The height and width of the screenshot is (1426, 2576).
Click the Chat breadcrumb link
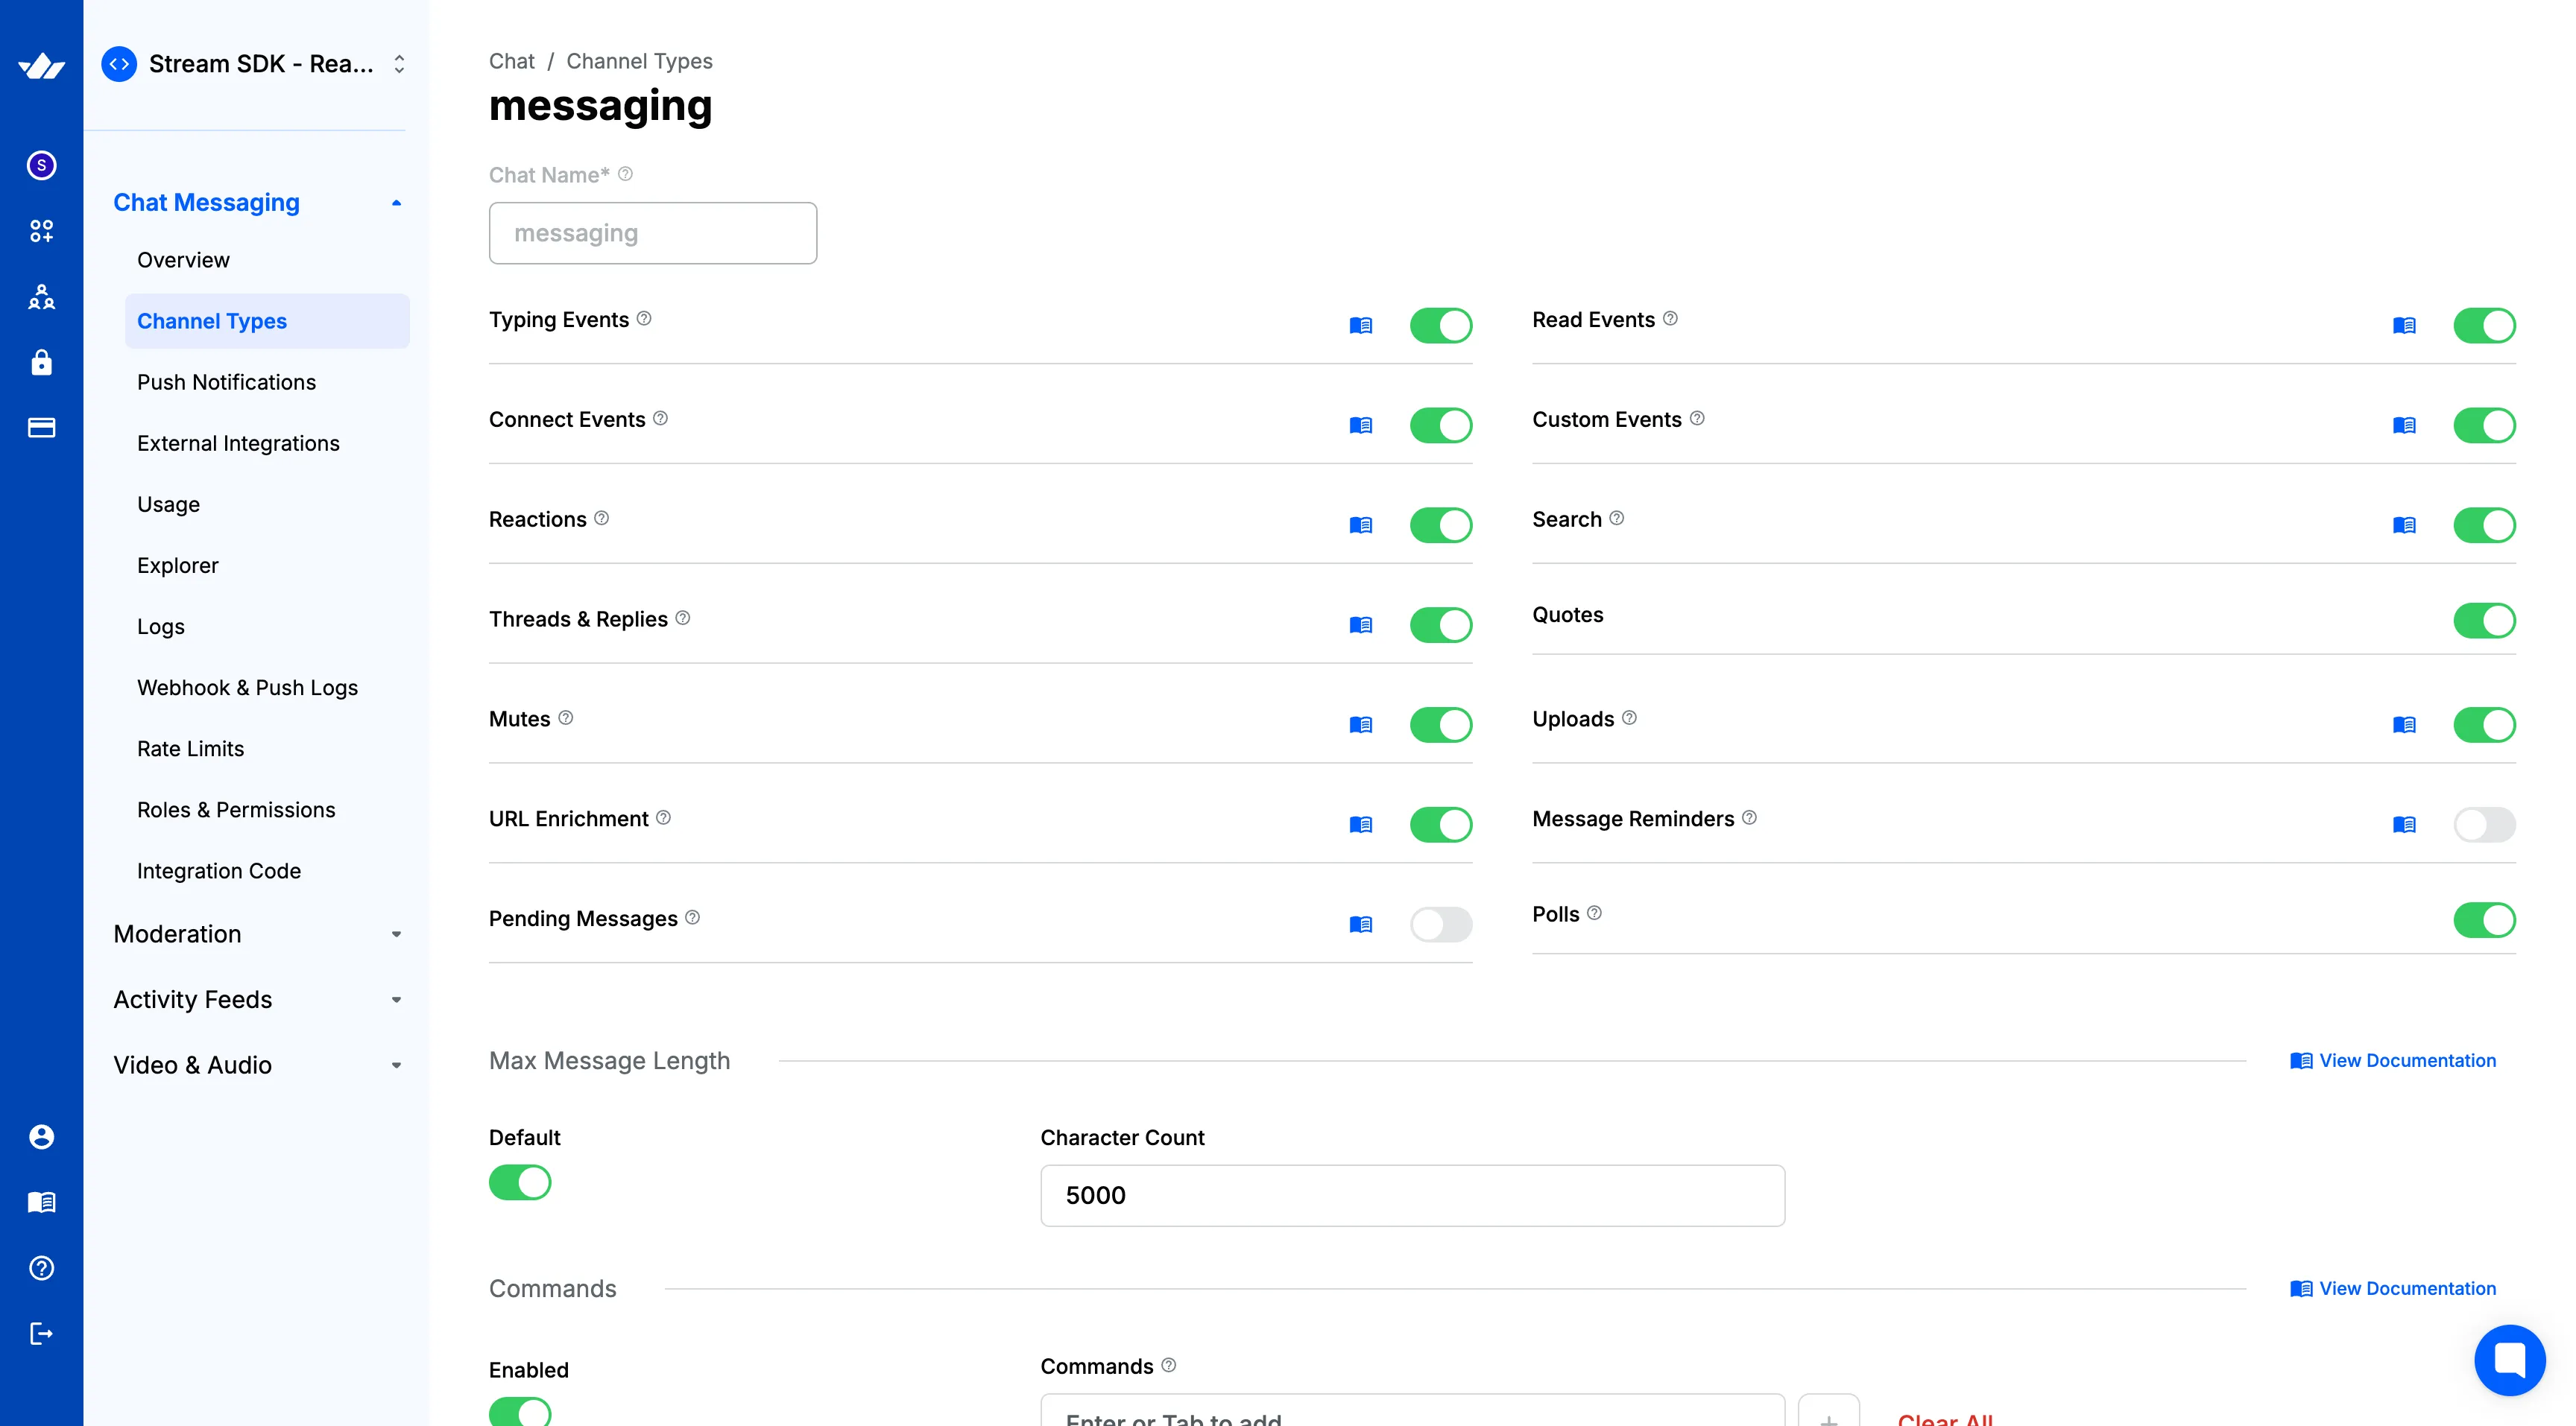[x=511, y=61]
